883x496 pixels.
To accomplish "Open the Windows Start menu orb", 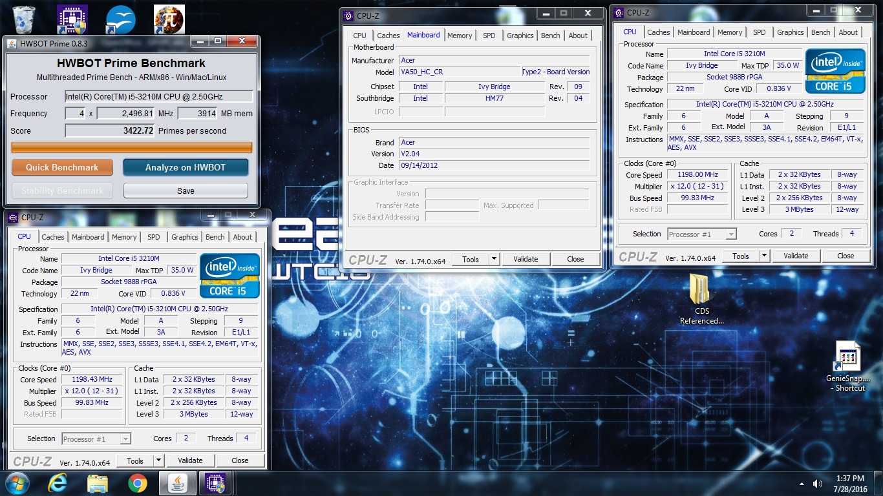I will (17, 482).
